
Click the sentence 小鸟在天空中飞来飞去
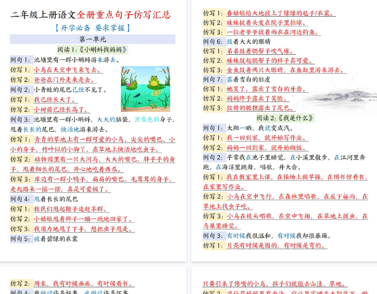[68, 70]
